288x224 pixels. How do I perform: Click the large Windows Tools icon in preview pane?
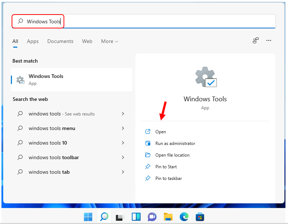point(206,77)
